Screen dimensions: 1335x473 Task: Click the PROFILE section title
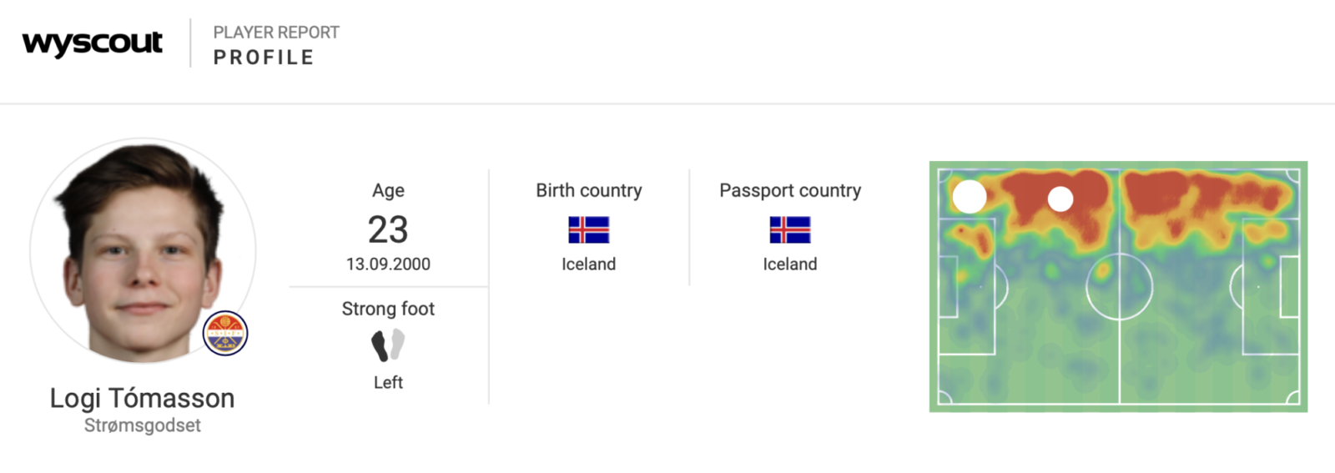(x=264, y=58)
